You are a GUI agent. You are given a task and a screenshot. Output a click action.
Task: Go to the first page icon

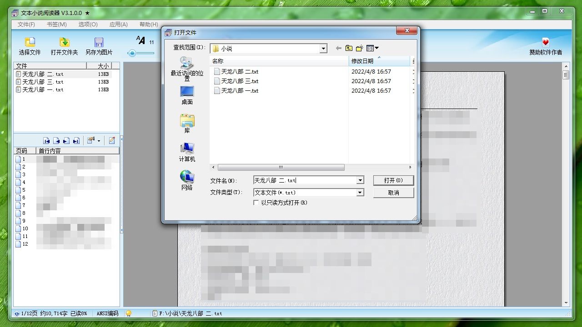(46, 141)
